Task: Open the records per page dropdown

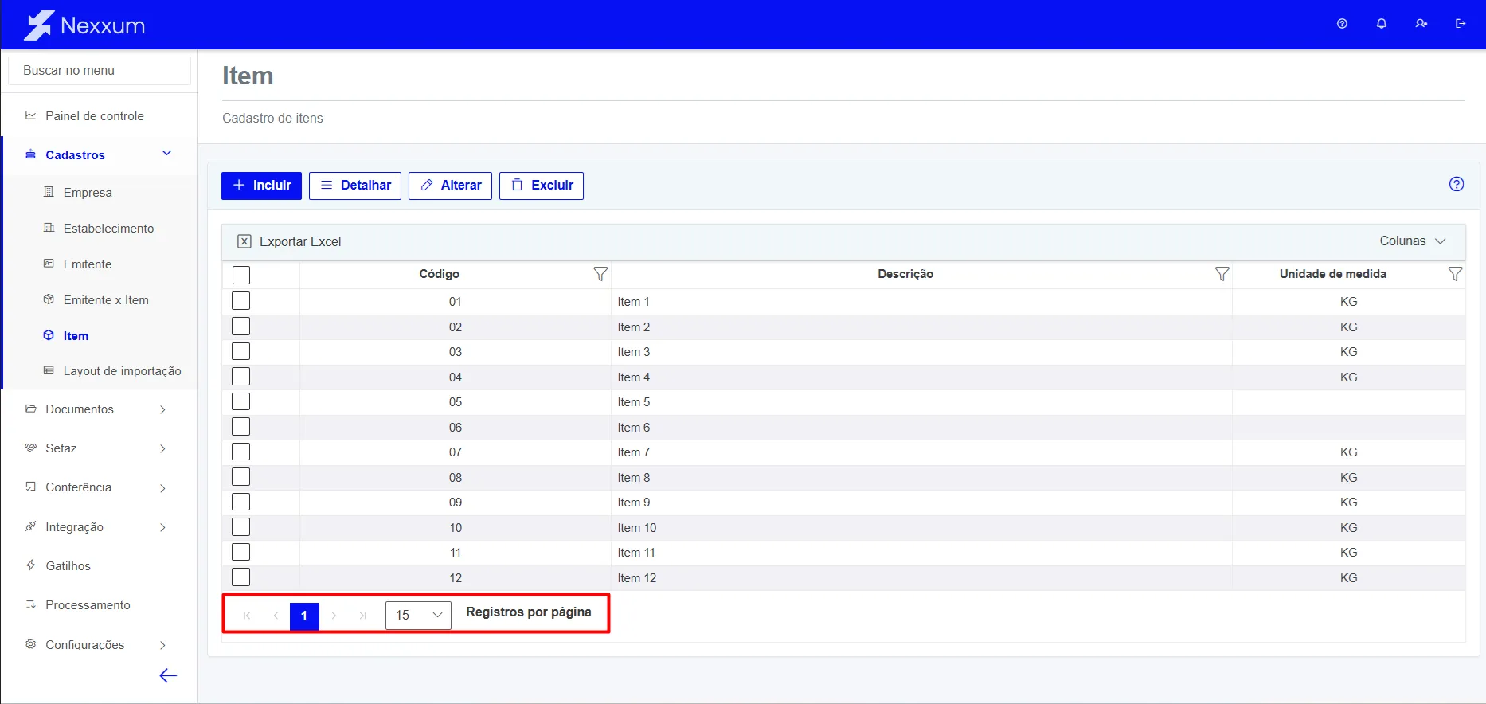Action: tap(418, 616)
